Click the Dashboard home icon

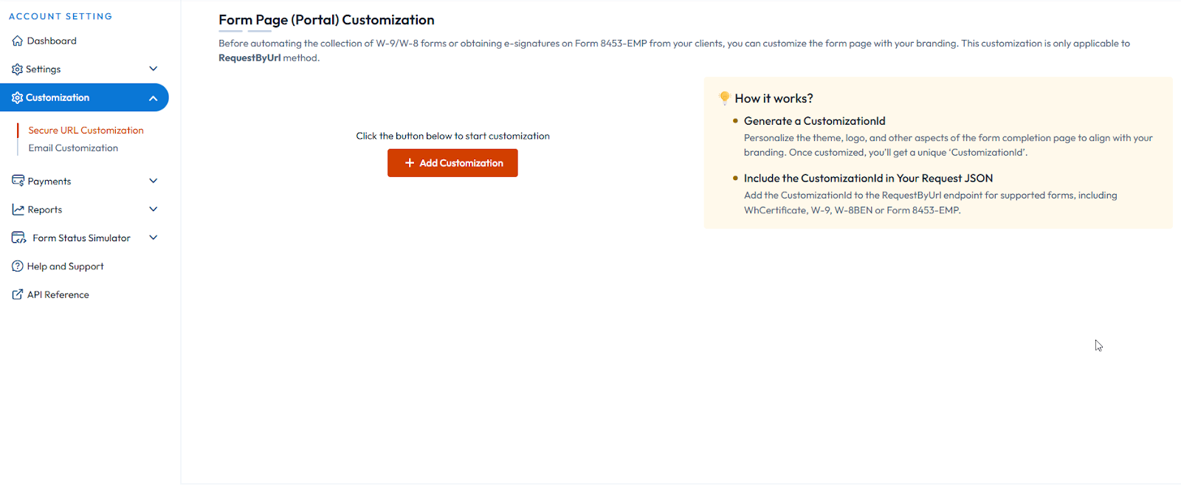click(18, 41)
